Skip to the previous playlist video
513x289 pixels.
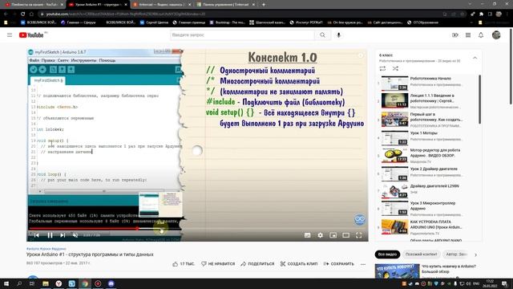point(37,235)
